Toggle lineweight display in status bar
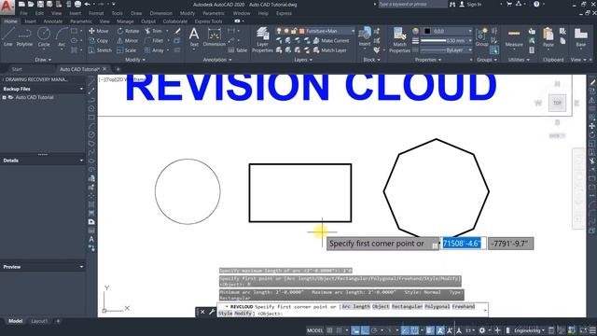This screenshot has height=336, width=597. click(x=429, y=330)
